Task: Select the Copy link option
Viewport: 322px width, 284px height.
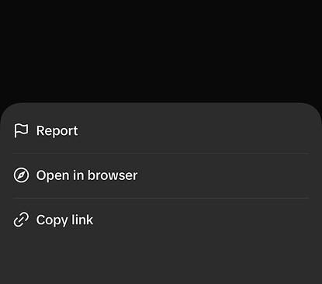Action: [161, 220]
